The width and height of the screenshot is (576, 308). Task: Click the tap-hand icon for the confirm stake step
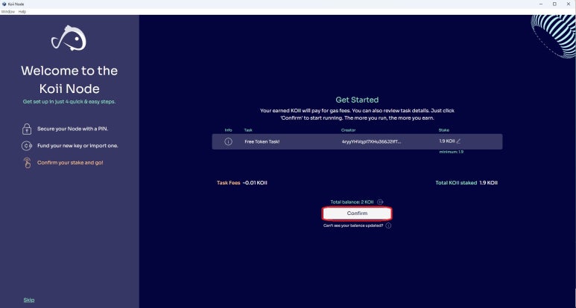[x=27, y=163]
